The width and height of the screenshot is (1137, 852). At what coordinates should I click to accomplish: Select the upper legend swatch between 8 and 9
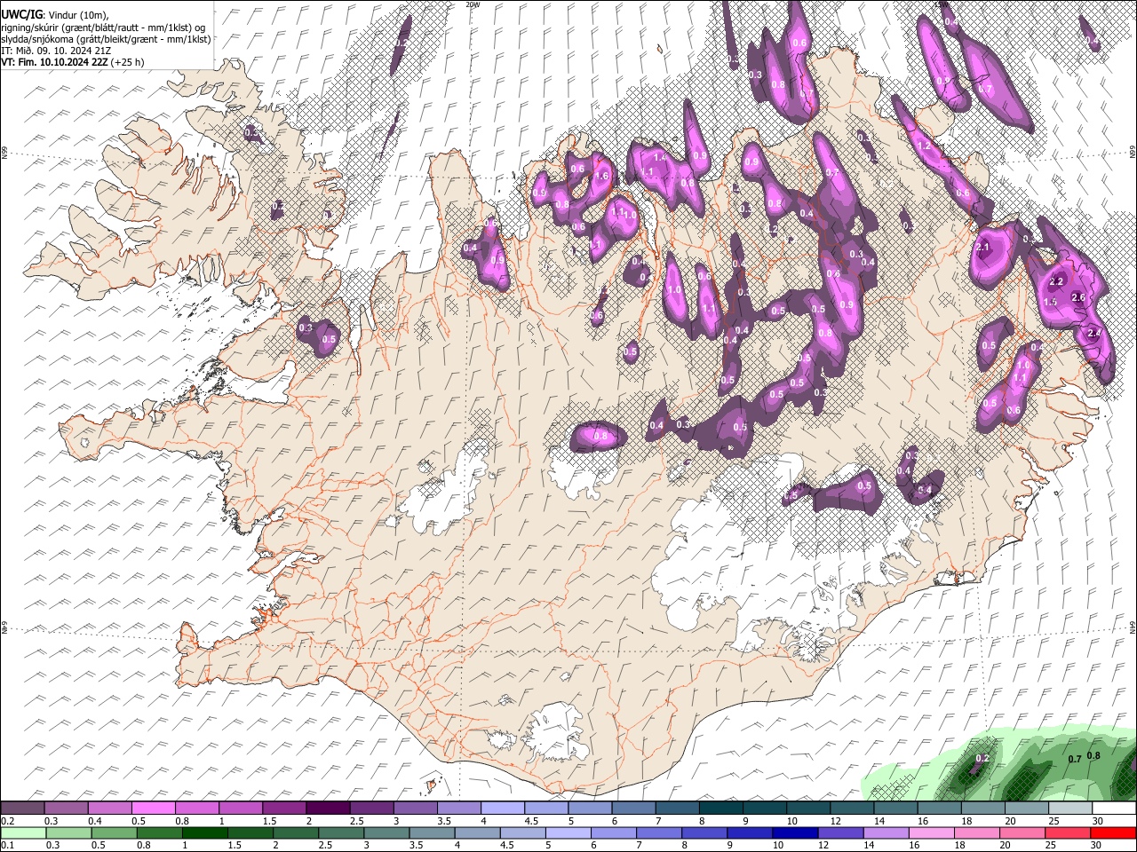(721, 809)
